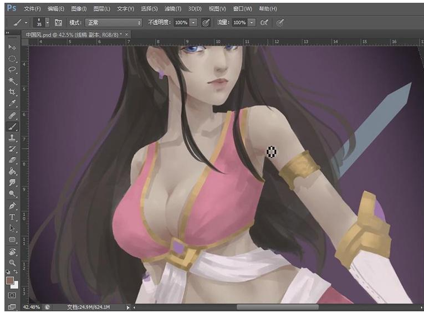The height and width of the screenshot is (313, 424).
Task: Open the 选择(S) menu
Action: 149,9
